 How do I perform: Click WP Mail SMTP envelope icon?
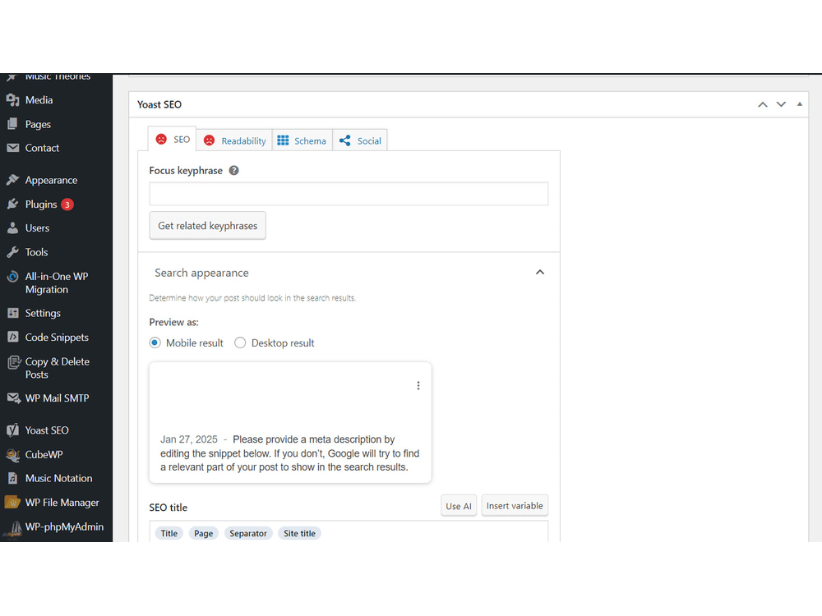pyautogui.click(x=13, y=398)
